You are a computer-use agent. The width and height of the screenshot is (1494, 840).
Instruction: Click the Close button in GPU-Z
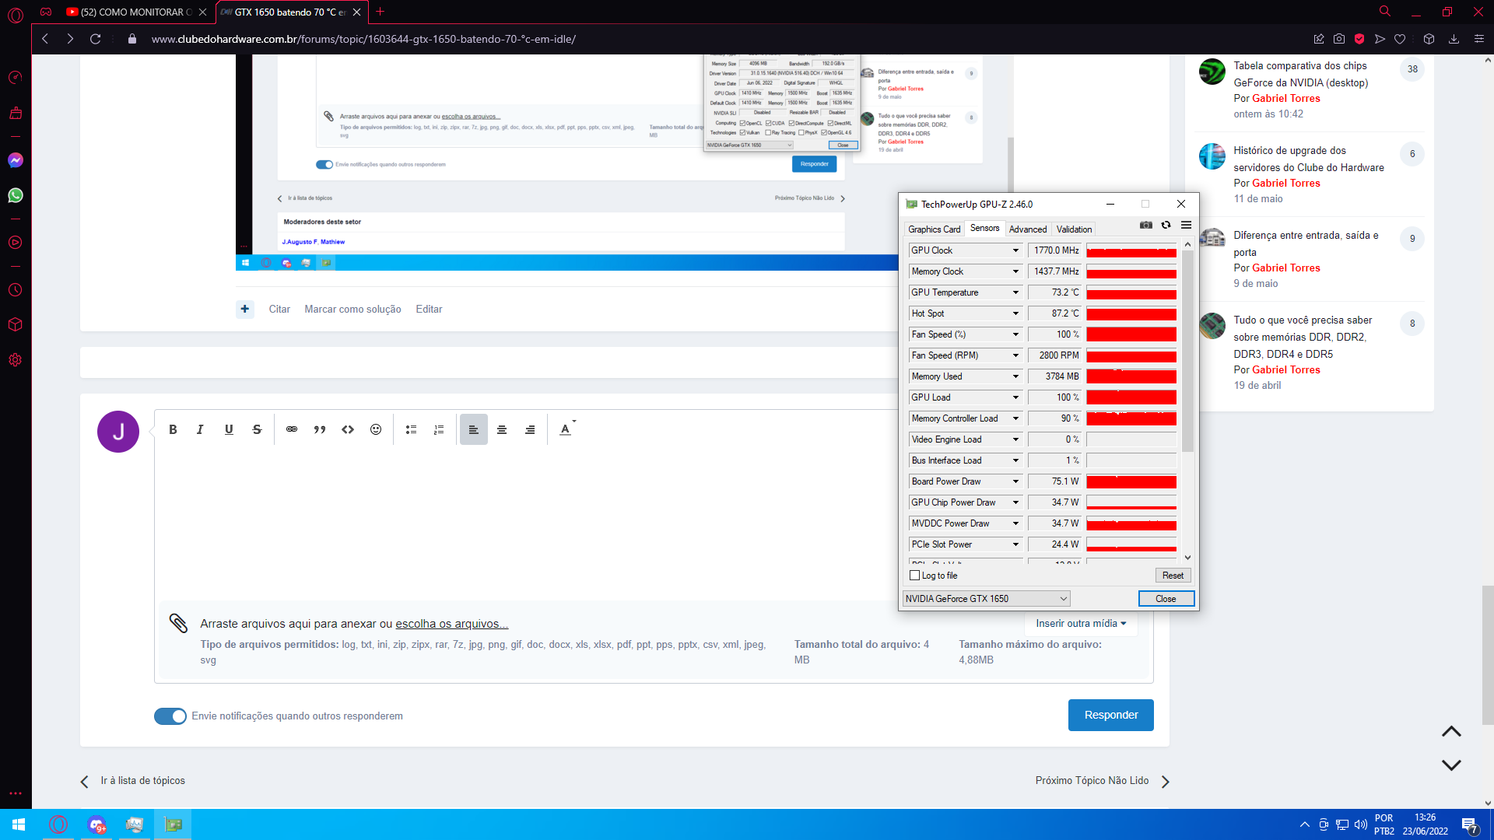point(1166,599)
